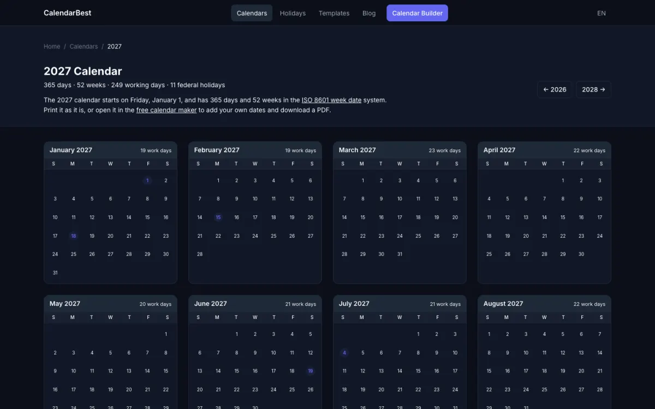This screenshot has height=409, width=655.
Task: Click March 17 date cell
Action: pyautogui.click(x=400, y=218)
